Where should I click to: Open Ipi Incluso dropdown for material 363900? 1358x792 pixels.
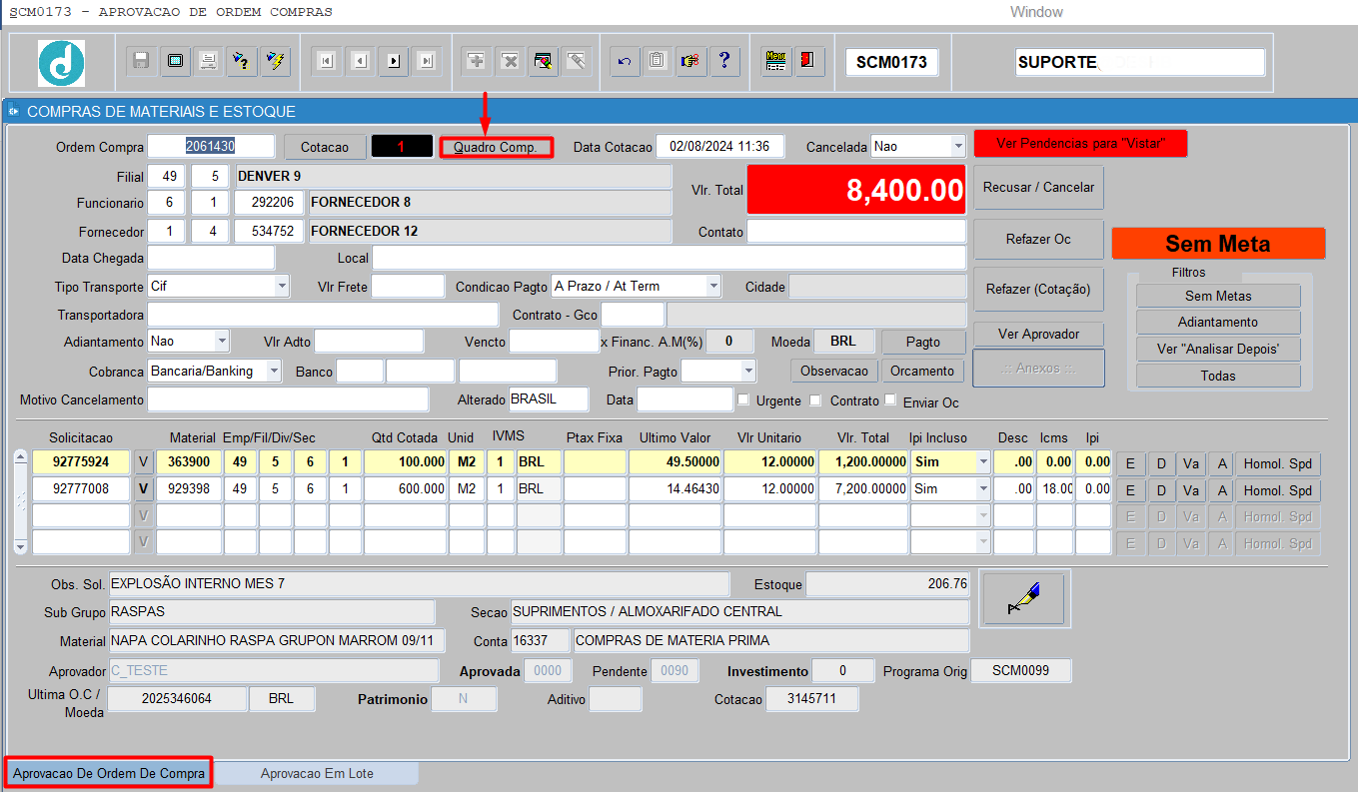983,462
